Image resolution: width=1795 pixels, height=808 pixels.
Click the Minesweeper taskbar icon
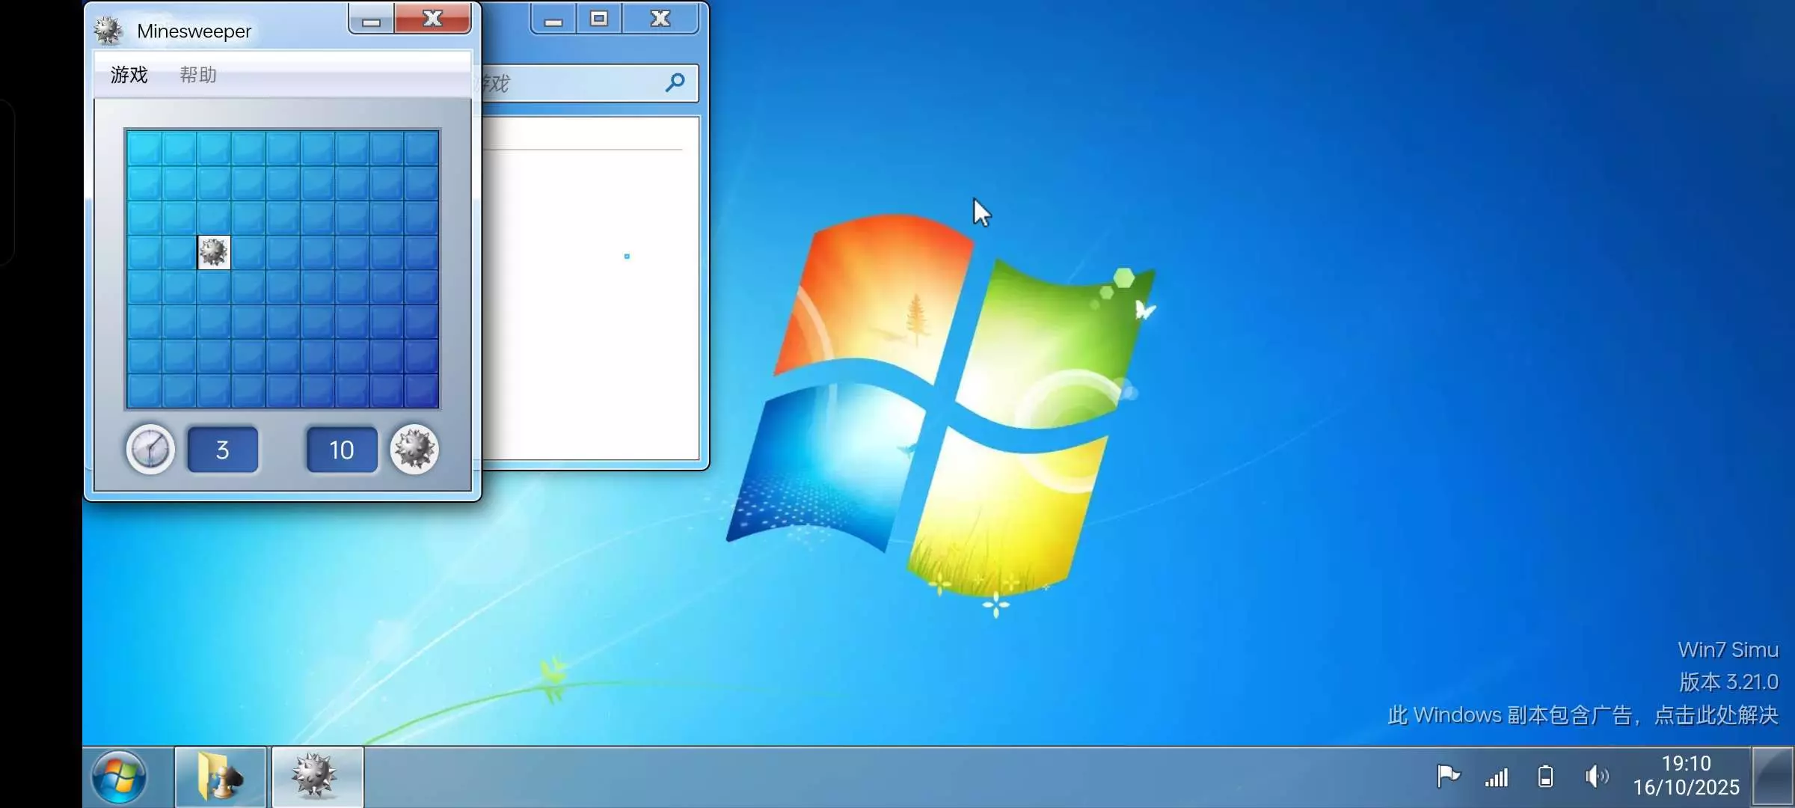(x=316, y=777)
